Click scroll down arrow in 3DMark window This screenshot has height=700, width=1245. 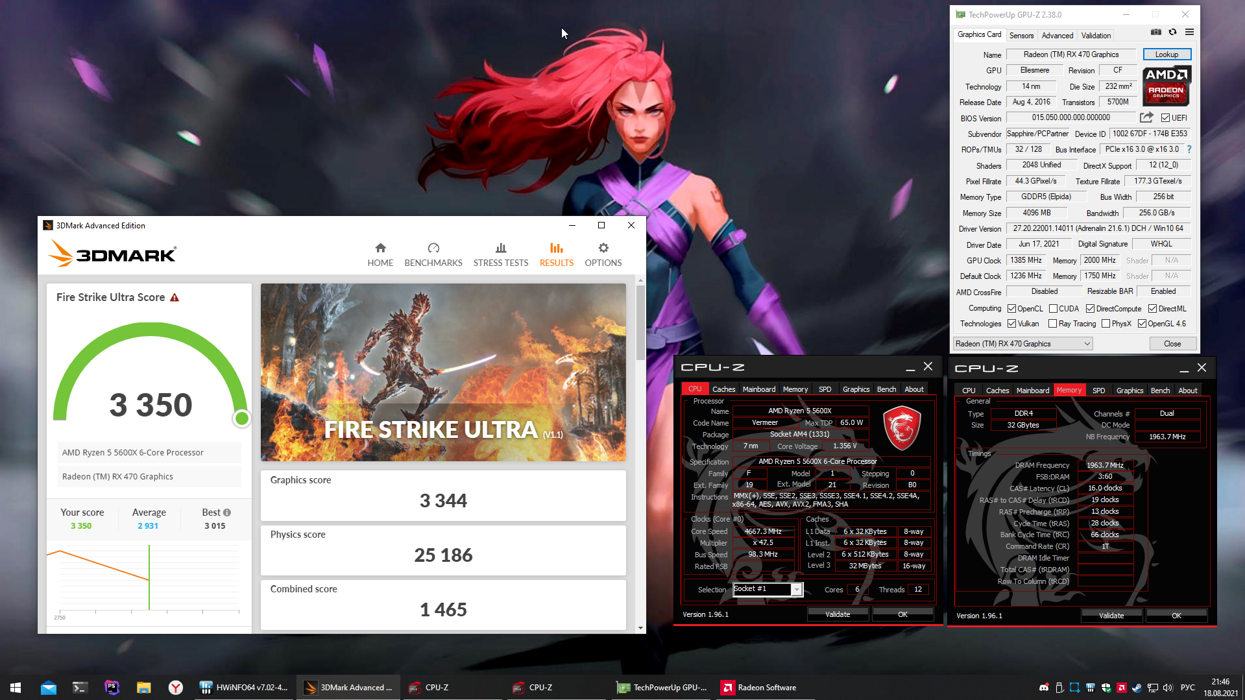tap(641, 628)
